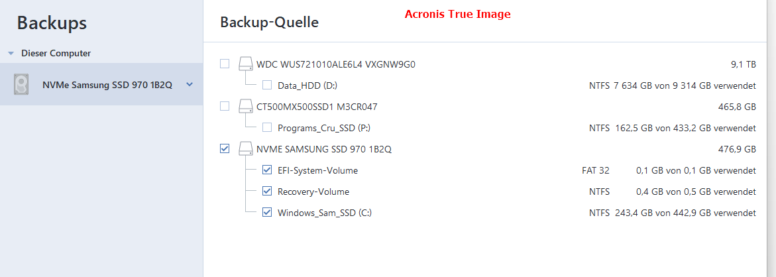Open the dropdown chevron on NVMe Samsung backup
Viewport: 776px width, 277px height.
(189, 85)
